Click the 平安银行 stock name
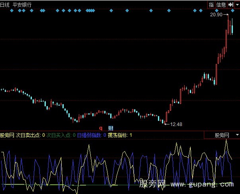240x194 pixels. pyautogui.click(x=23, y=5)
